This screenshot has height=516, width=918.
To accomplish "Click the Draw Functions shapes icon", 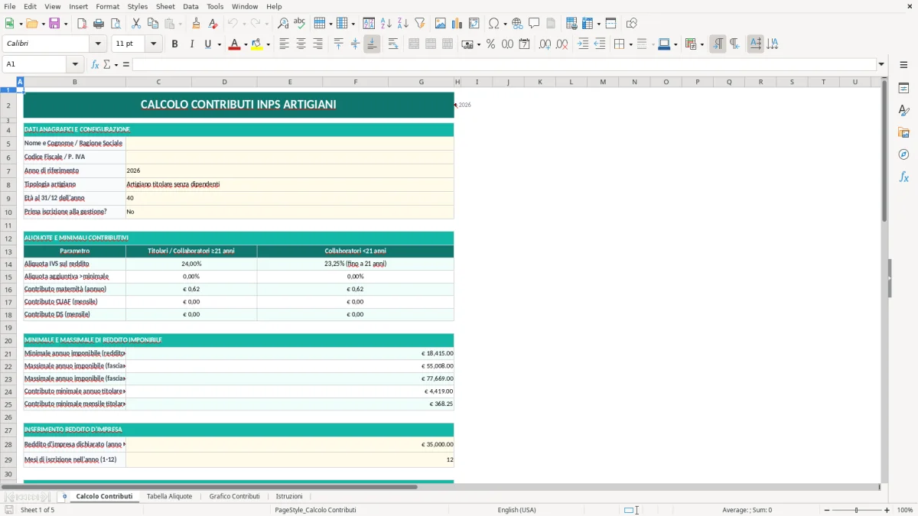I will point(632,24).
